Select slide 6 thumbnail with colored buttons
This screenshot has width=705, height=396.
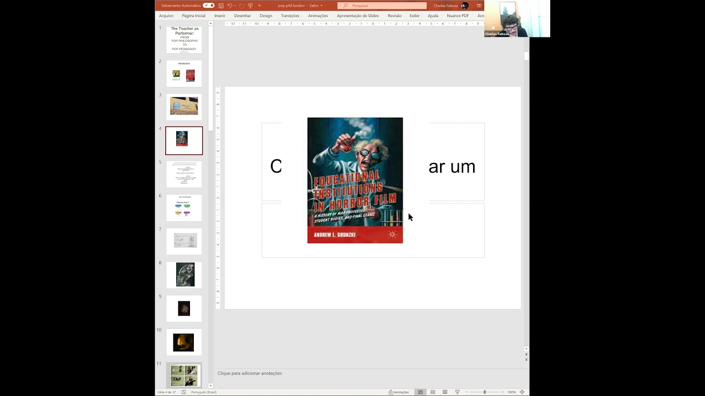coord(184,207)
